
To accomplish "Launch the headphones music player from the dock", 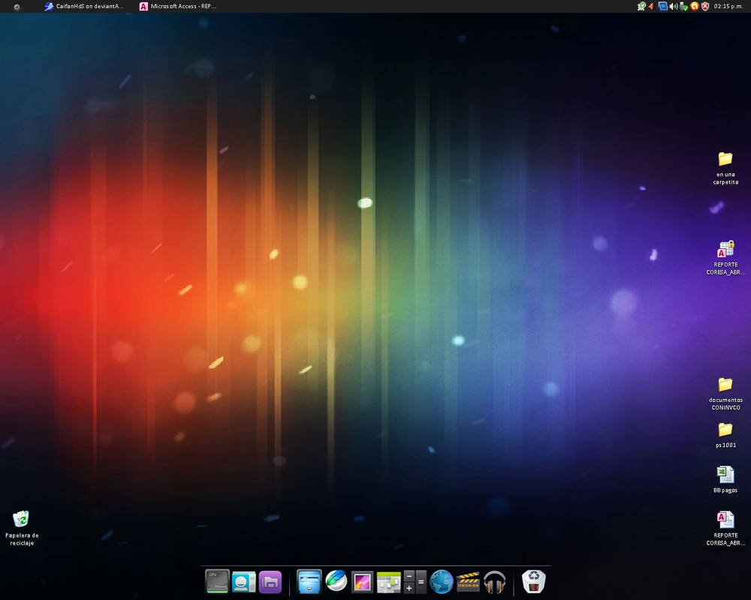I will click(494, 581).
